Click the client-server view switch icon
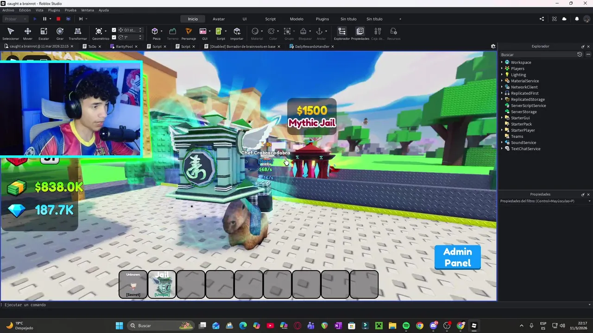 click(x=68, y=19)
